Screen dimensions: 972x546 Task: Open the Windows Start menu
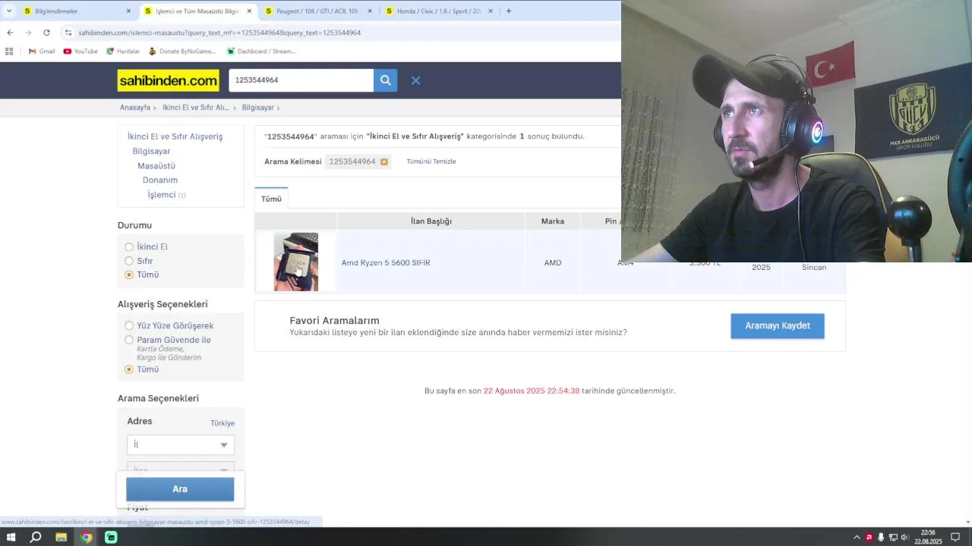(x=11, y=537)
